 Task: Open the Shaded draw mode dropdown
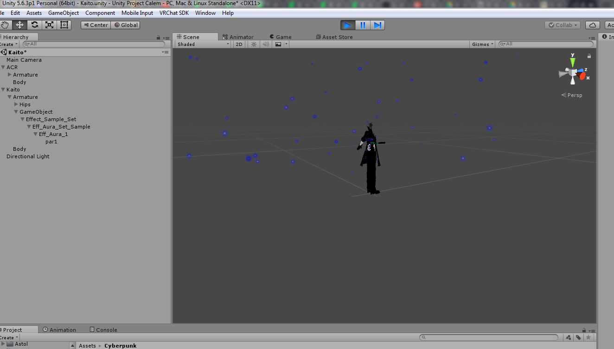[x=202, y=44]
